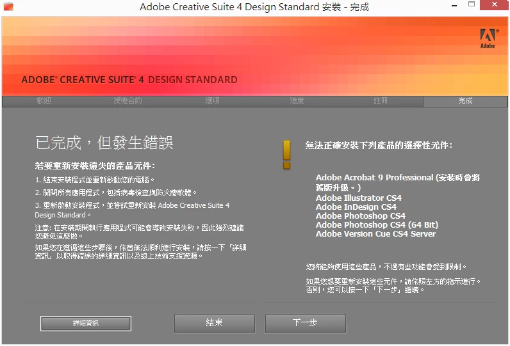The image size is (510, 346).
Task: Click the 下一步 button to continue
Action: pyautogui.click(x=306, y=323)
